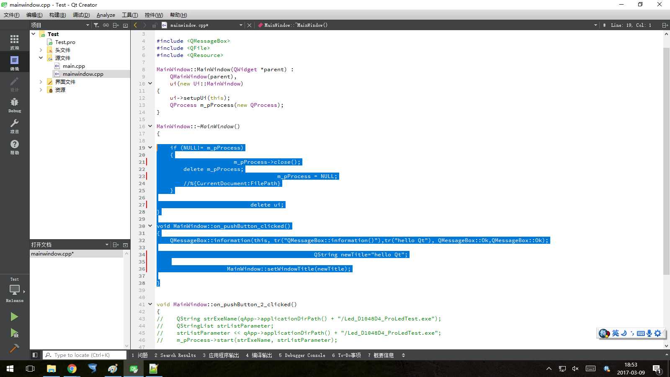670x377 pixels.
Task: Split the Open Documents panel
Action: (116, 245)
